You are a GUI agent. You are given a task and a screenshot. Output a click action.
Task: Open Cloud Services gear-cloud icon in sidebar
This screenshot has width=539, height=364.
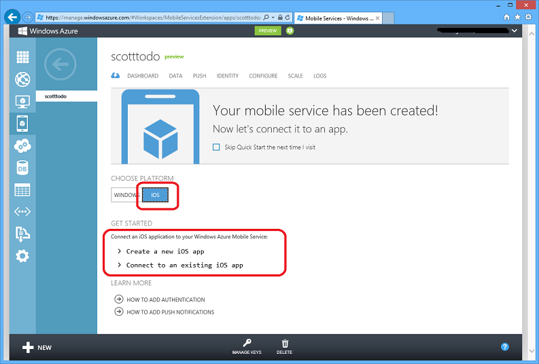coord(22,146)
